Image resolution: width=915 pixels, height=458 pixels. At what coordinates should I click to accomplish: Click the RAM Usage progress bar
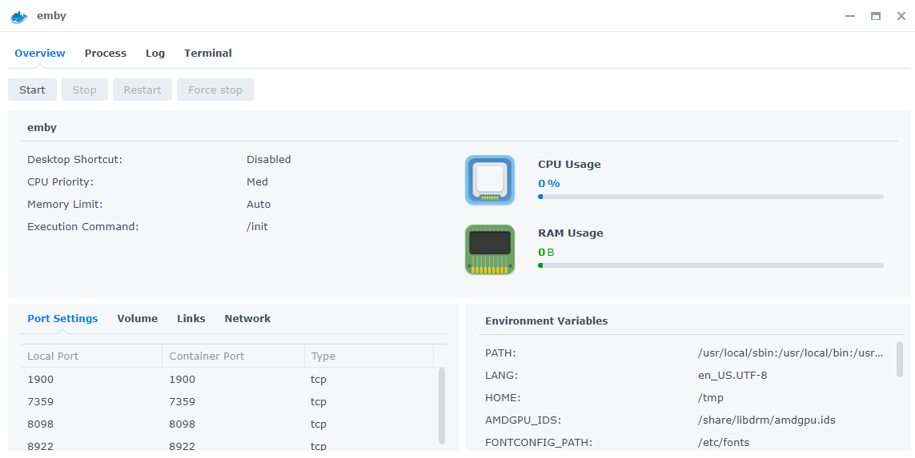tap(710, 265)
